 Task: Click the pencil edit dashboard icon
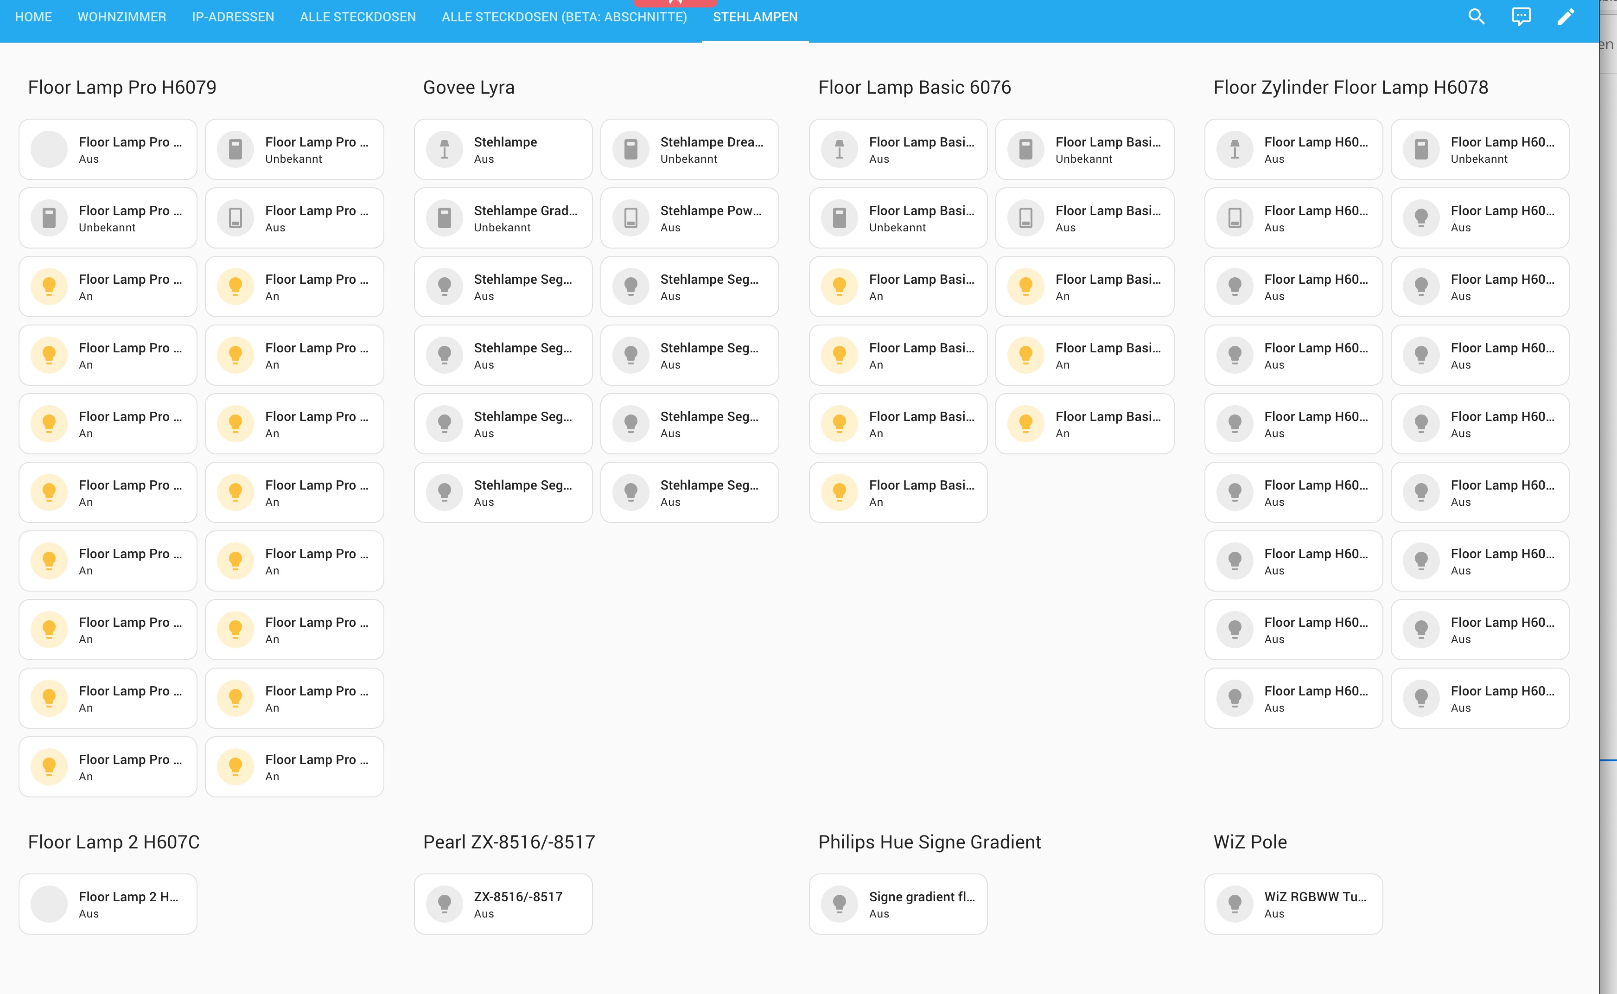point(1566,16)
